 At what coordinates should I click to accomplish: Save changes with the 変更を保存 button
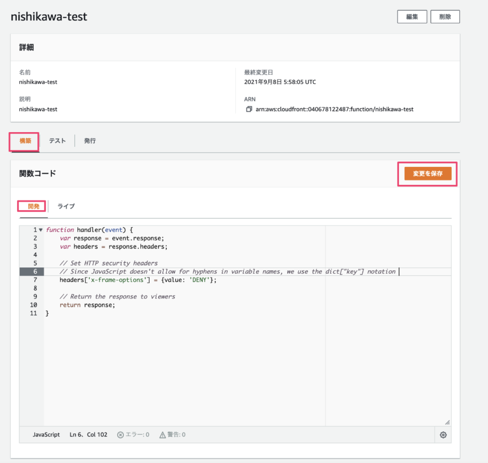[x=427, y=174]
